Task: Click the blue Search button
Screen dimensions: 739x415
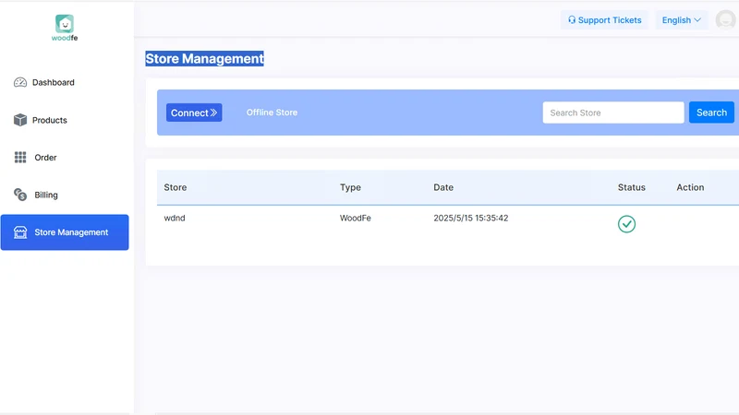Action: [x=711, y=113]
